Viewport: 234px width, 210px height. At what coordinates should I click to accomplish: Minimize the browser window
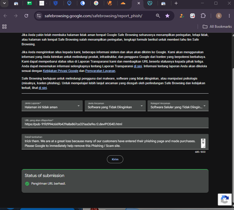(x=203, y=3)
